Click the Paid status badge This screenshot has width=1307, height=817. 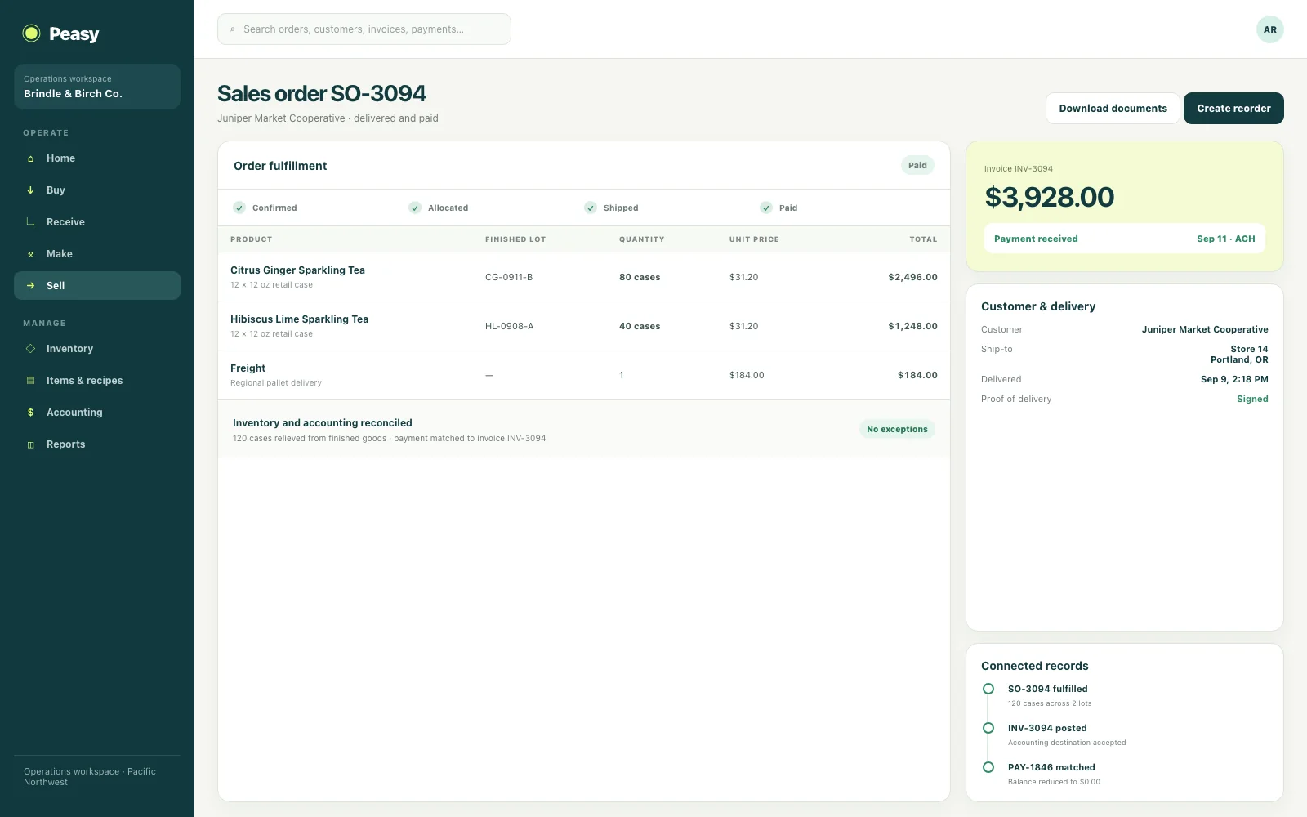917,165
